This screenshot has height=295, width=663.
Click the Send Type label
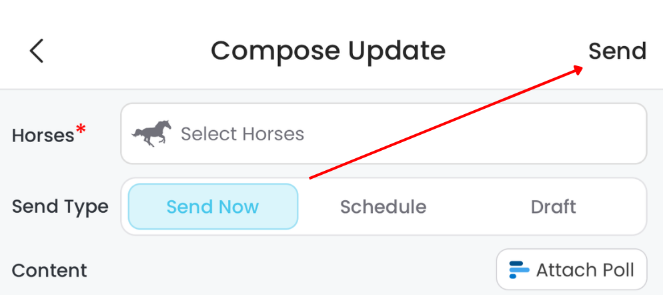[60, 207]
